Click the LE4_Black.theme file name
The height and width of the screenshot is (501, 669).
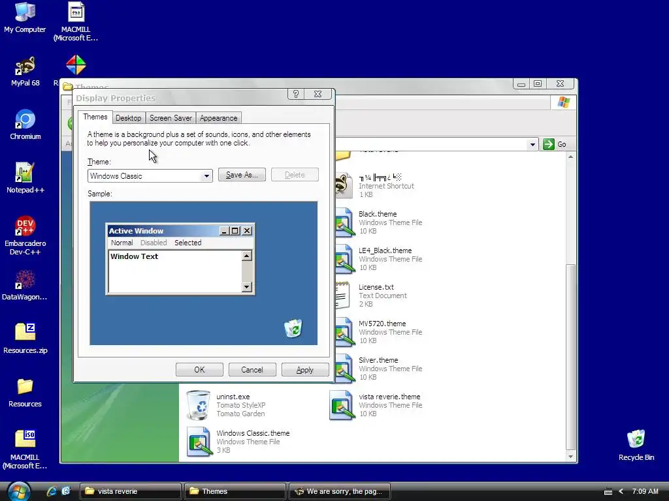(385, 250)
